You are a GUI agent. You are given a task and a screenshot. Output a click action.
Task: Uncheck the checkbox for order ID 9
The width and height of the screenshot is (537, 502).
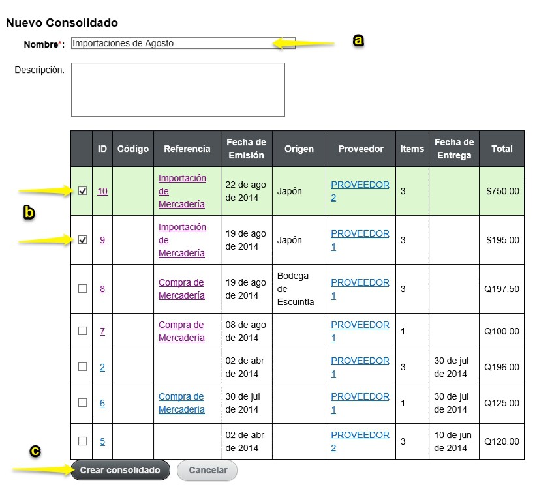pos(82,240)
